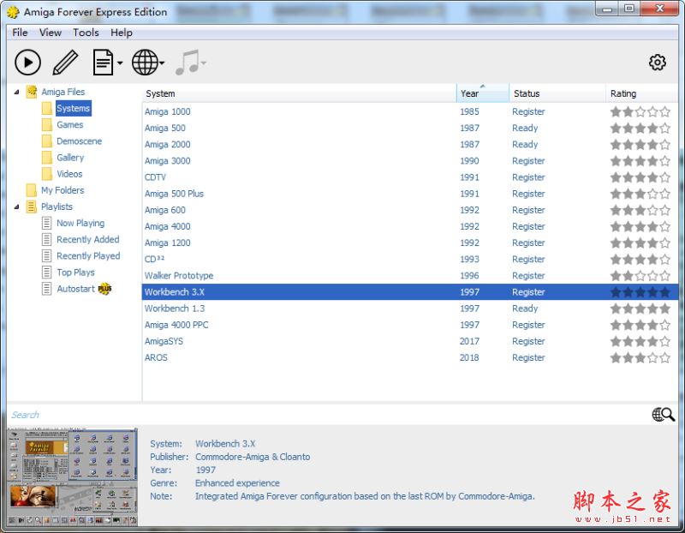Open the View menu
Viewport: 685px width, 533px height.
pyautogui.click(x=51, y=33)
